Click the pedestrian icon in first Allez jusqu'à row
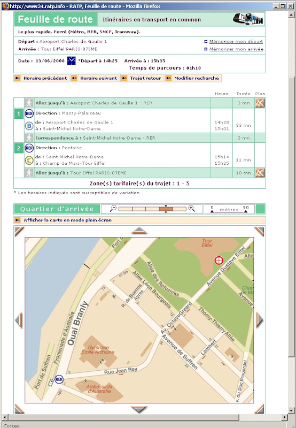Viewport: 296px width, 428px height. 29,103
